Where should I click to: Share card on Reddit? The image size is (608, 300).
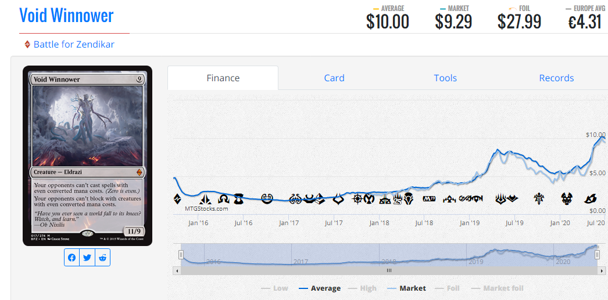click(103, 258)
